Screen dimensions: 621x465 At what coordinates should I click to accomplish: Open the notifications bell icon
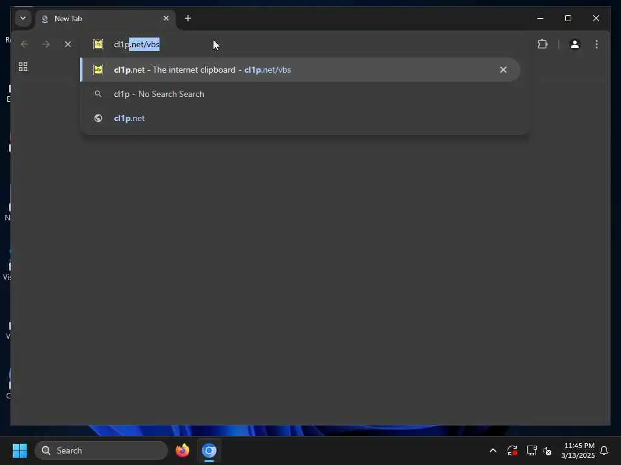point(604,450)
